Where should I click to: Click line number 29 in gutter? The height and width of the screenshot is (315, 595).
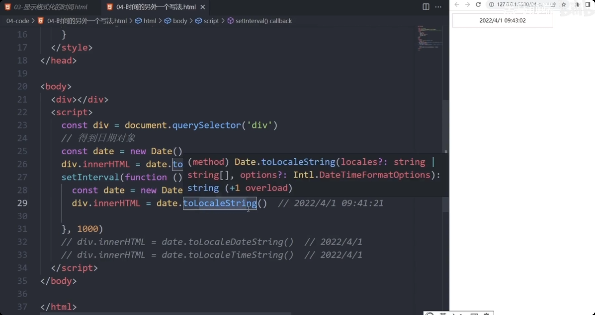click(22, 203)
